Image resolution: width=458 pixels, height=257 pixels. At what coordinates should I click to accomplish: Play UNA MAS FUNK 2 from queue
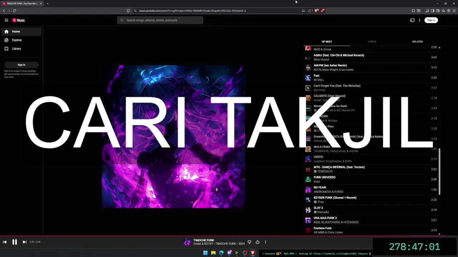(x=370, y=220)
